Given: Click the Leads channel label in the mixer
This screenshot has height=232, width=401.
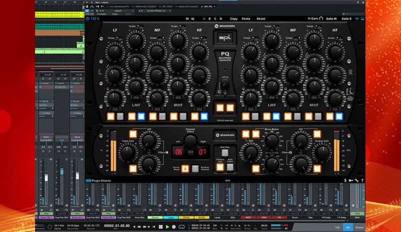Looking at the screenshot, I should pos(217,218).
